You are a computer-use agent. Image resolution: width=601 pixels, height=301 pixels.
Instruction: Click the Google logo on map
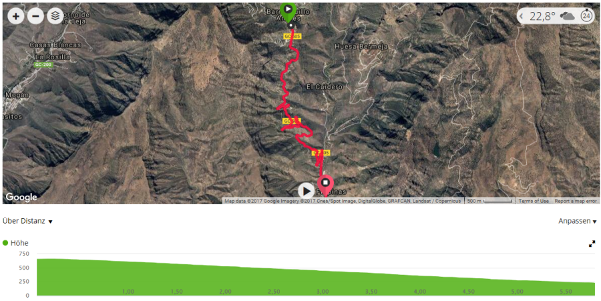coord(21,198)
